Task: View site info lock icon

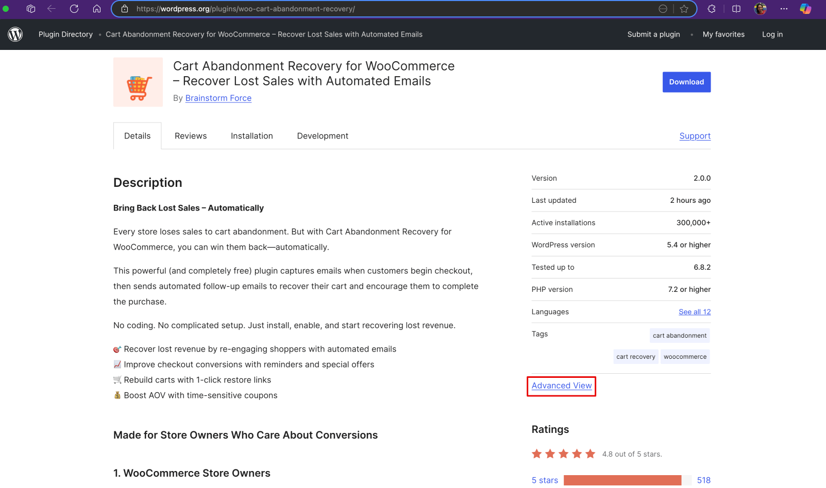Action: click(125, 9)
